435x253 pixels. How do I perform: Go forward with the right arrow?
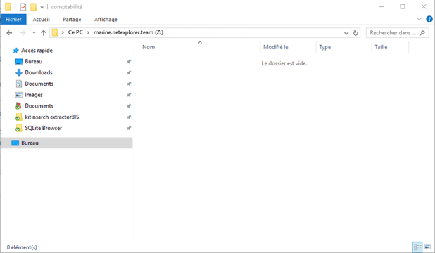click(x=23, y=33)
